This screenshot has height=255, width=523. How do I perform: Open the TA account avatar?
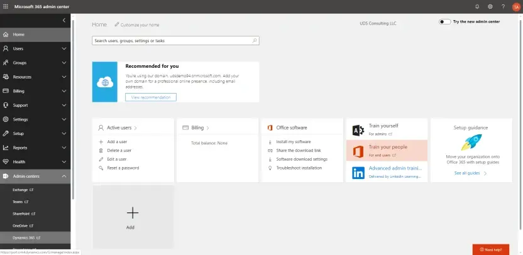tap(515, 6)
